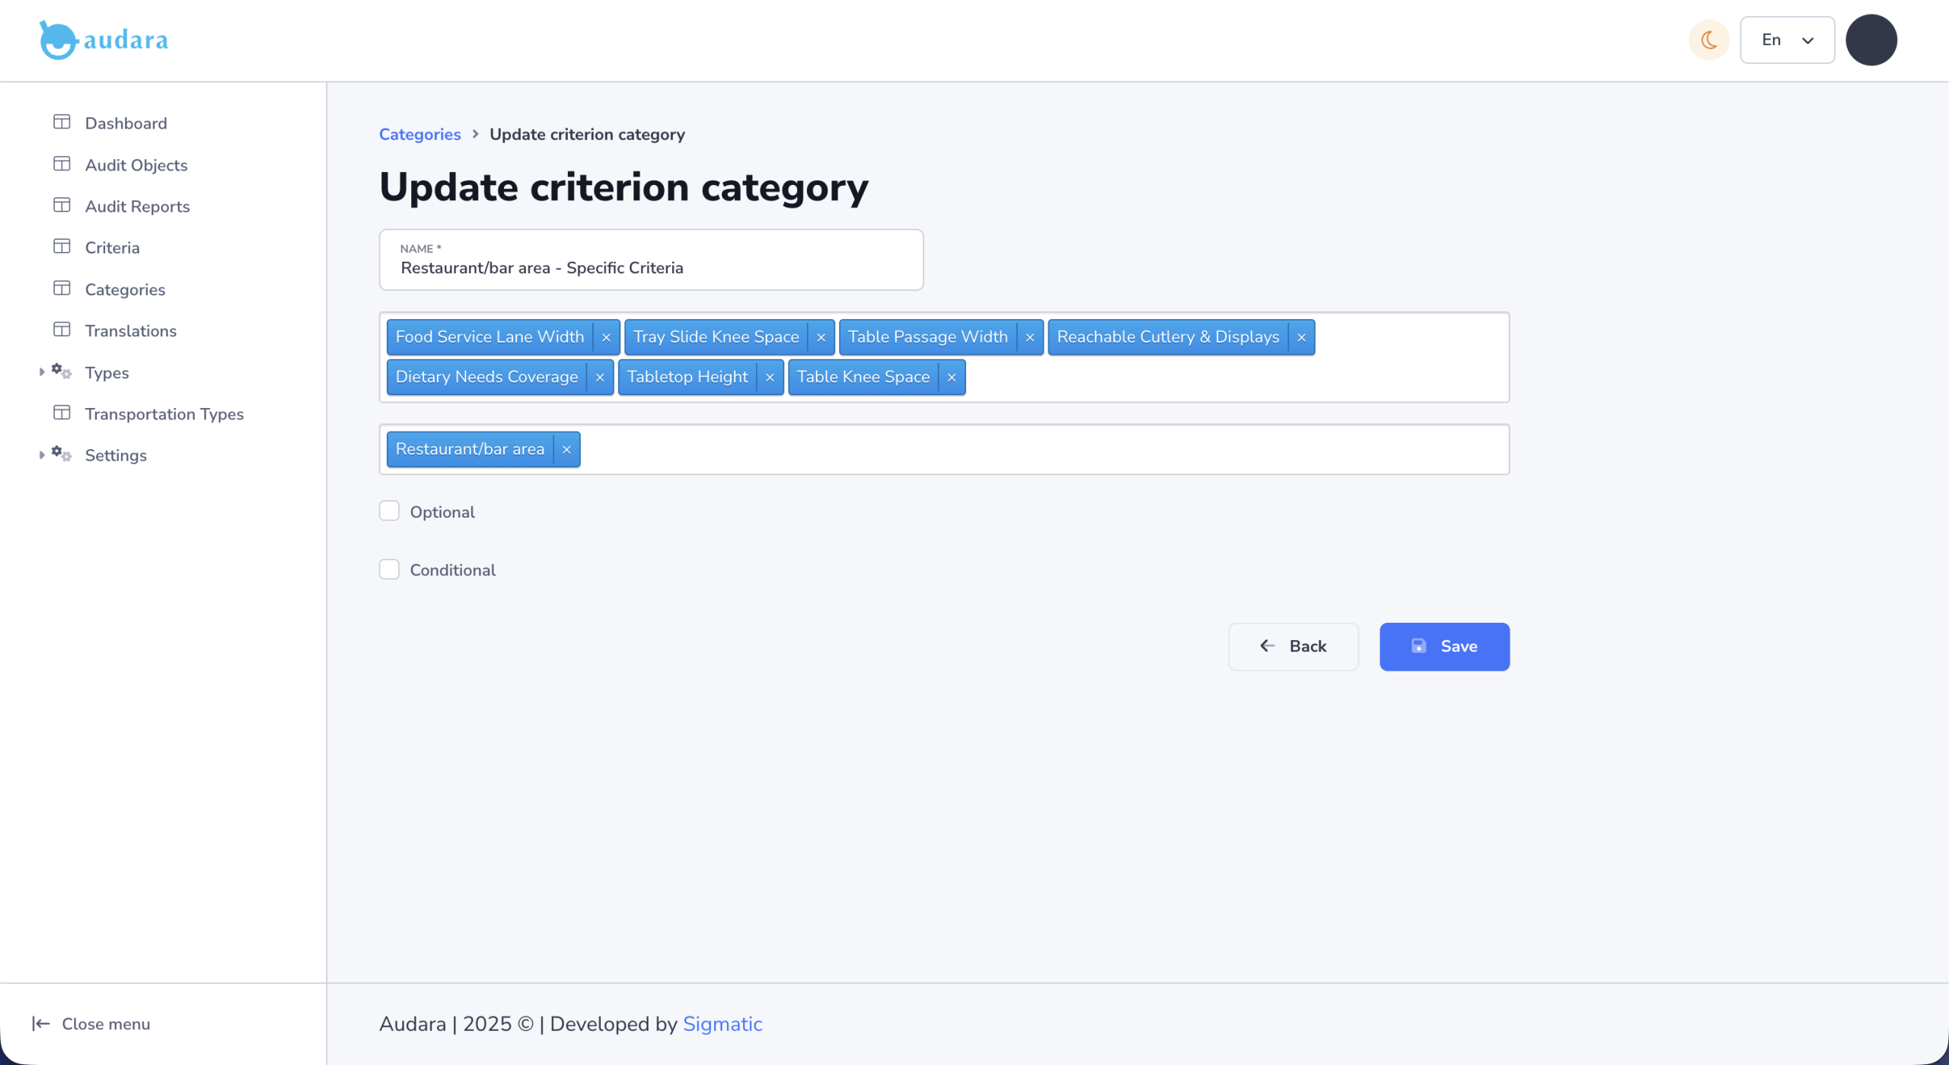
Task: Remove the Table Knee Space tag
Action: [952, 378]
